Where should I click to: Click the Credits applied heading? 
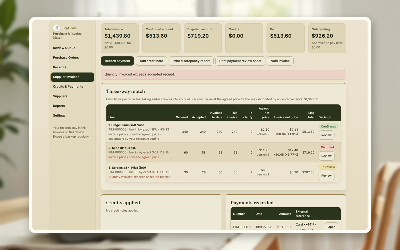[x=123, y=203]
